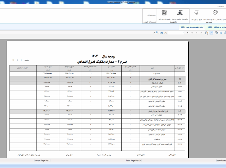226x168 pixels.
Task: Open the settings menu (تنظیمات)
Action: tap(221, 6)
